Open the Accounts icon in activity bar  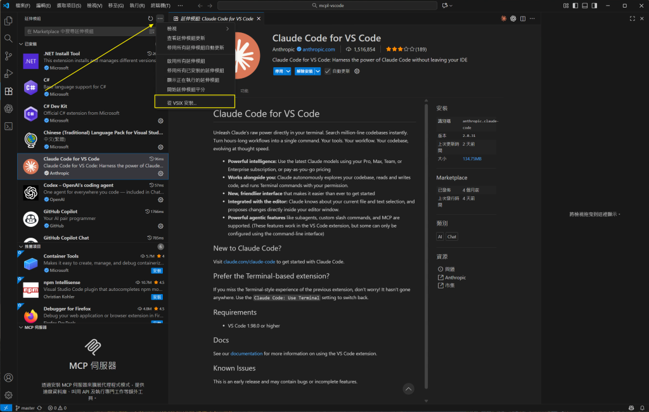(8, 378)
